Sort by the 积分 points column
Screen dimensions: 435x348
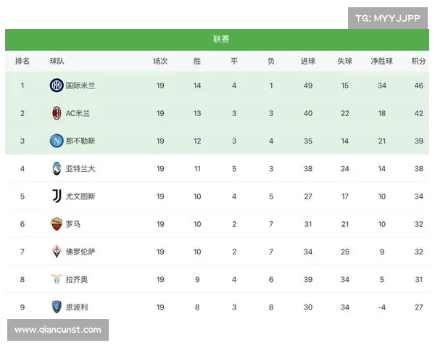(418, 61)
